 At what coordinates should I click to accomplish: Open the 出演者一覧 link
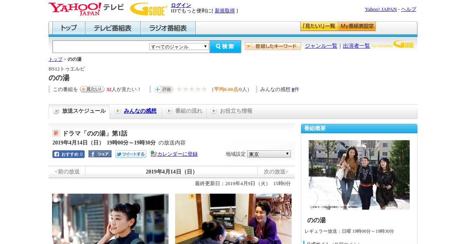coord(356,46)
